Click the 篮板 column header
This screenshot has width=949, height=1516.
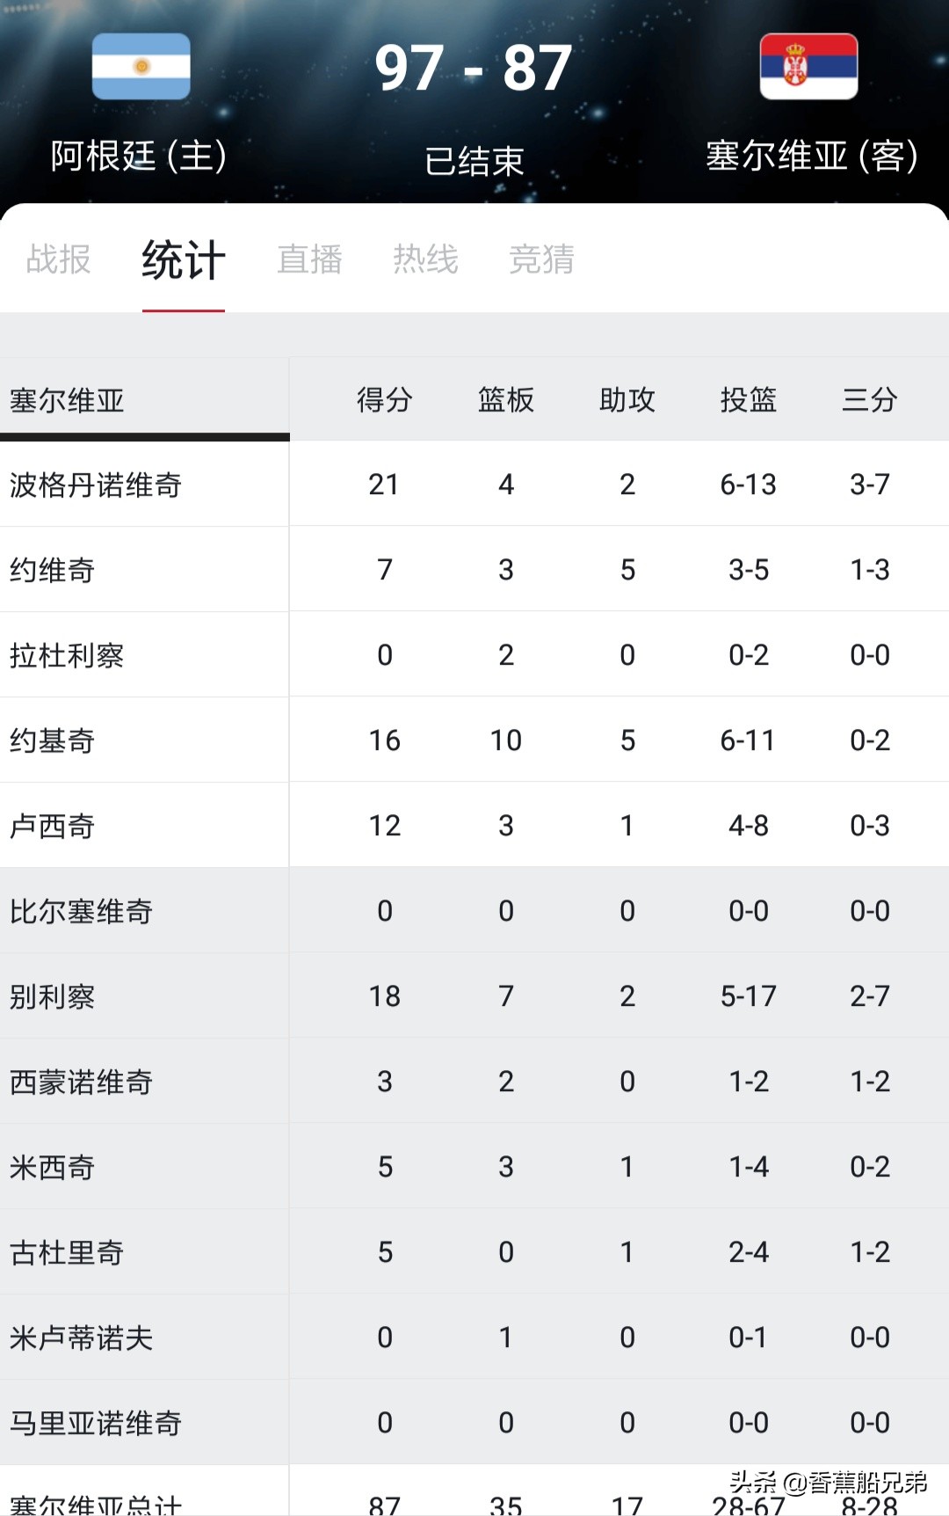pos(506,399)
